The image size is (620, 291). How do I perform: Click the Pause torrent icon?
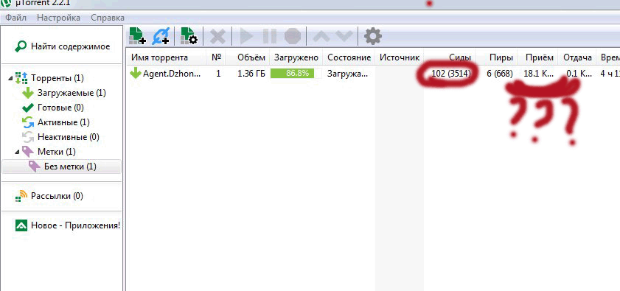[x=270, y=37]
